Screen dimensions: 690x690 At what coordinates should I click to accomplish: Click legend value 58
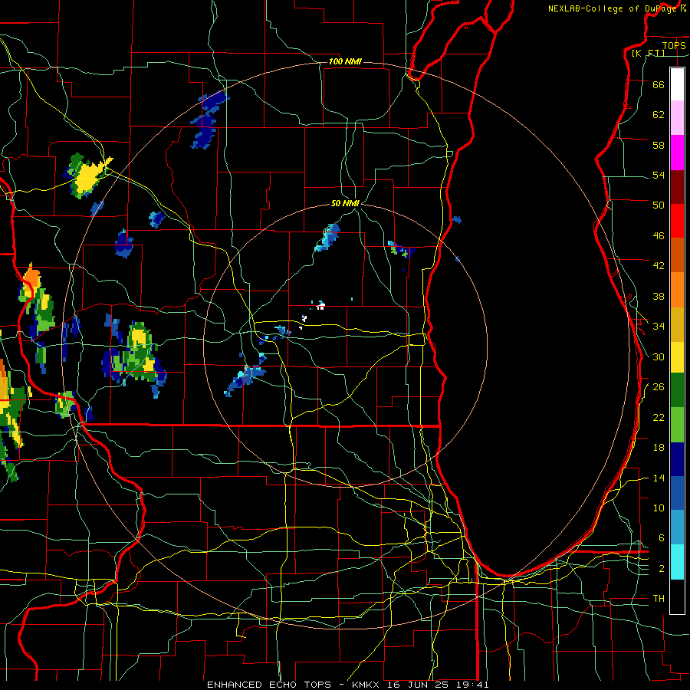tap(659, 145)
